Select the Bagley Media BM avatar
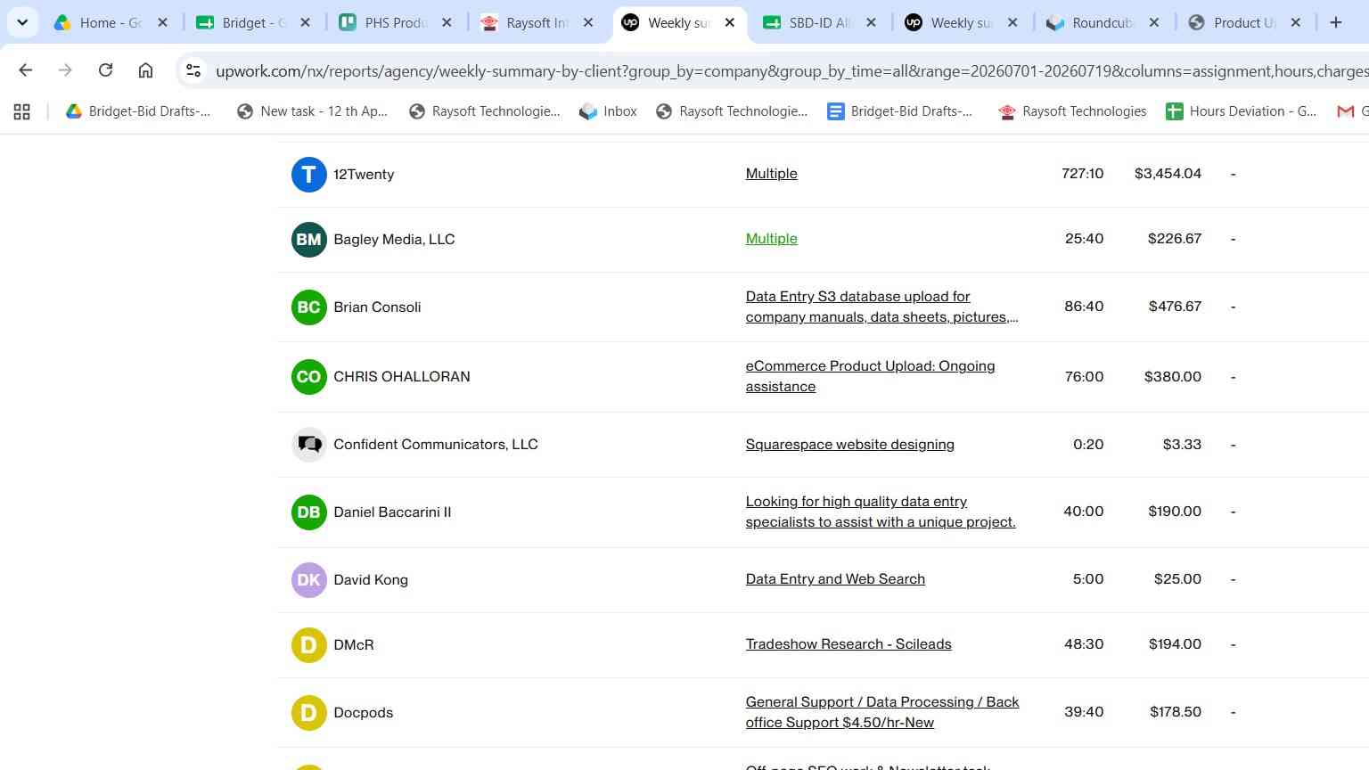This screenshot has width=1369, height=770. (308, 239)
